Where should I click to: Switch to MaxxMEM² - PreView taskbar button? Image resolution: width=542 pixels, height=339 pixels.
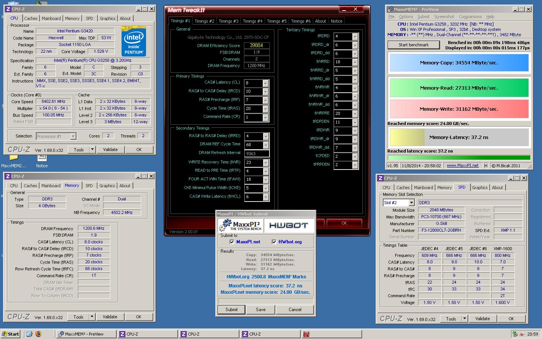[x=86, y=334]
